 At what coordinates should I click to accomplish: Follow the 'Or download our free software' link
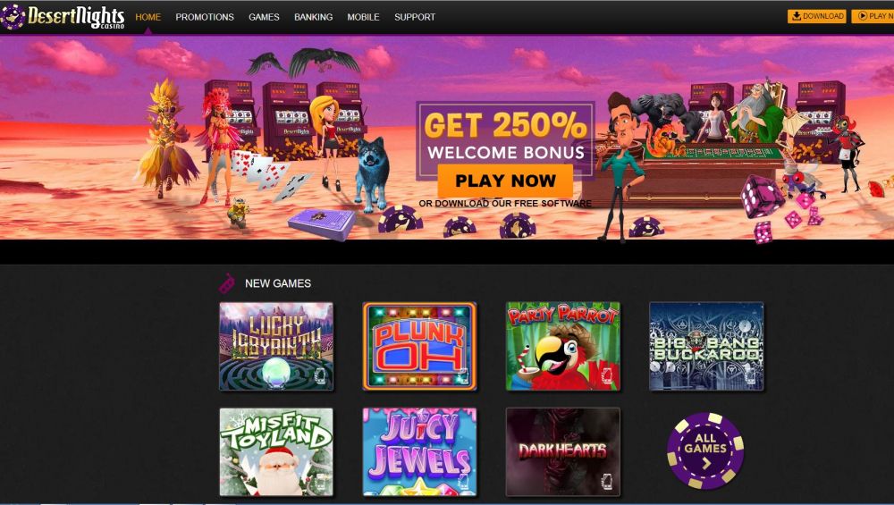[505, 204]
